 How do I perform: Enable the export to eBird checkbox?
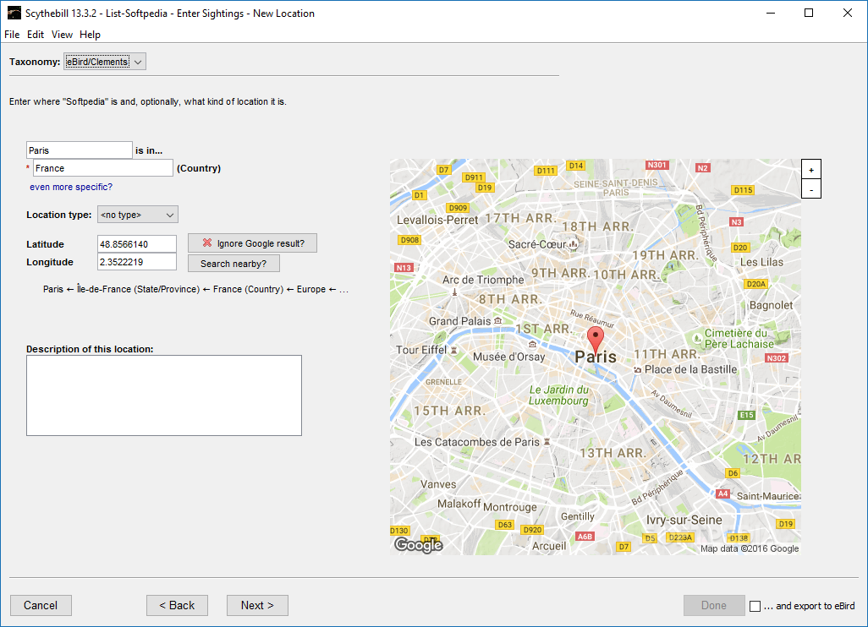coord(755,606)
